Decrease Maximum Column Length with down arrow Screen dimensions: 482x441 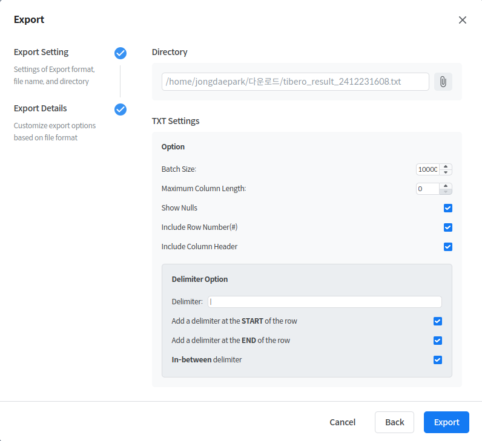click(446, 192)
